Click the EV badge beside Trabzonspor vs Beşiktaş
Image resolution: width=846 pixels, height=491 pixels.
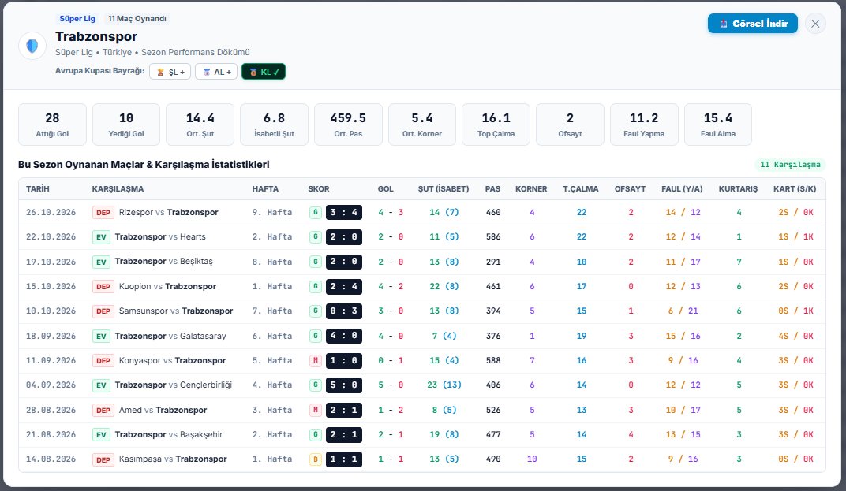(101, 262)
